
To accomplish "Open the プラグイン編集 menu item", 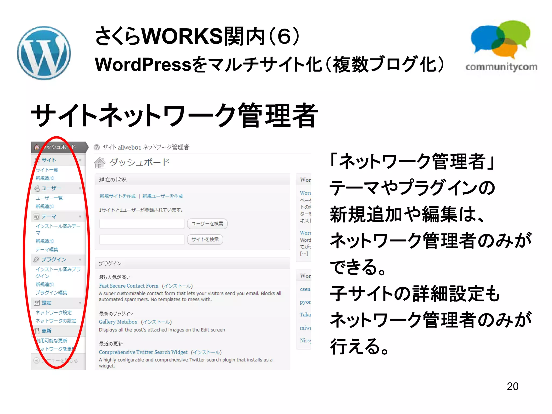I will 51,292.
